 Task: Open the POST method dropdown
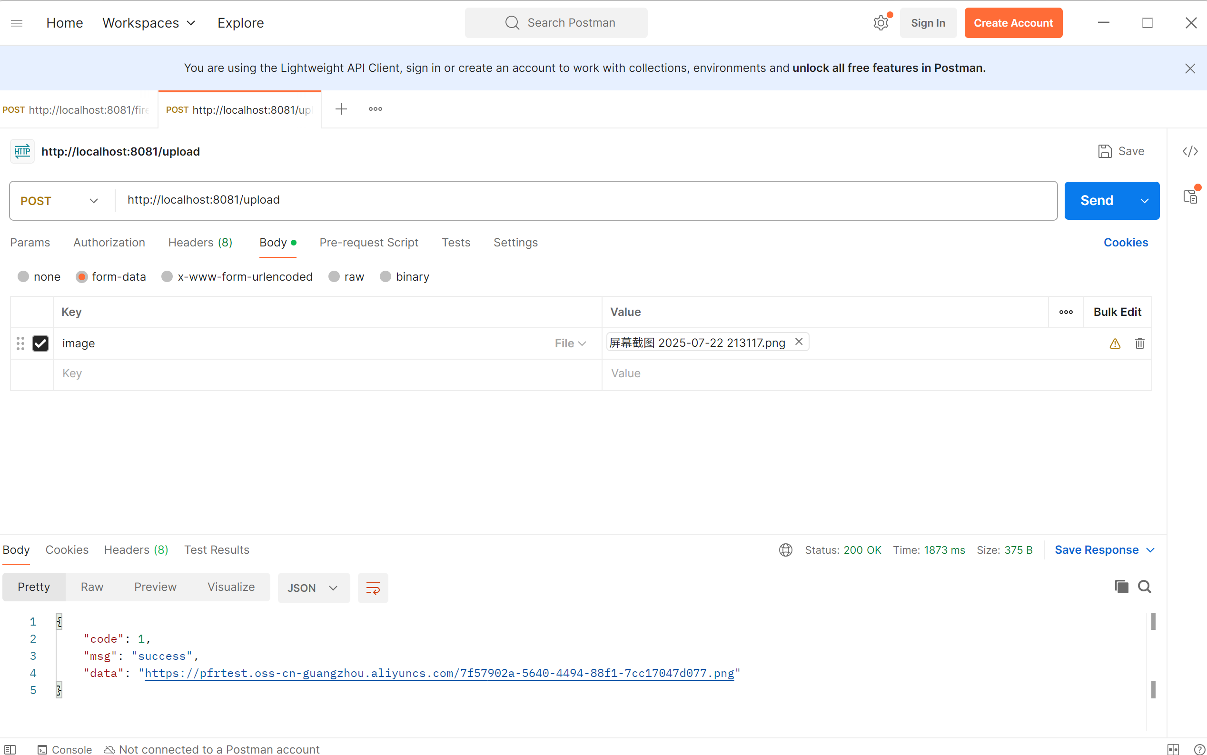tap(59, 201)
